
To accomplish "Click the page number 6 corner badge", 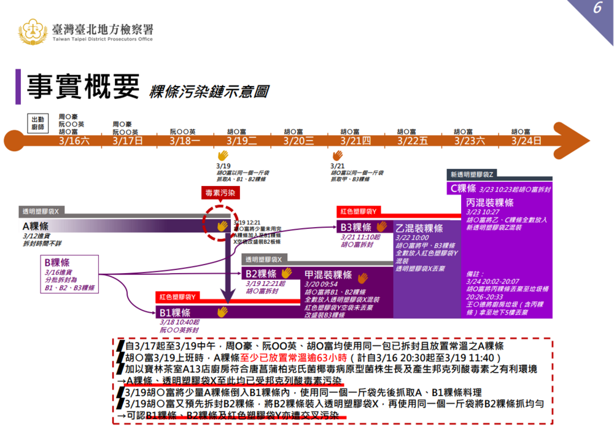I will coord(596,9).
